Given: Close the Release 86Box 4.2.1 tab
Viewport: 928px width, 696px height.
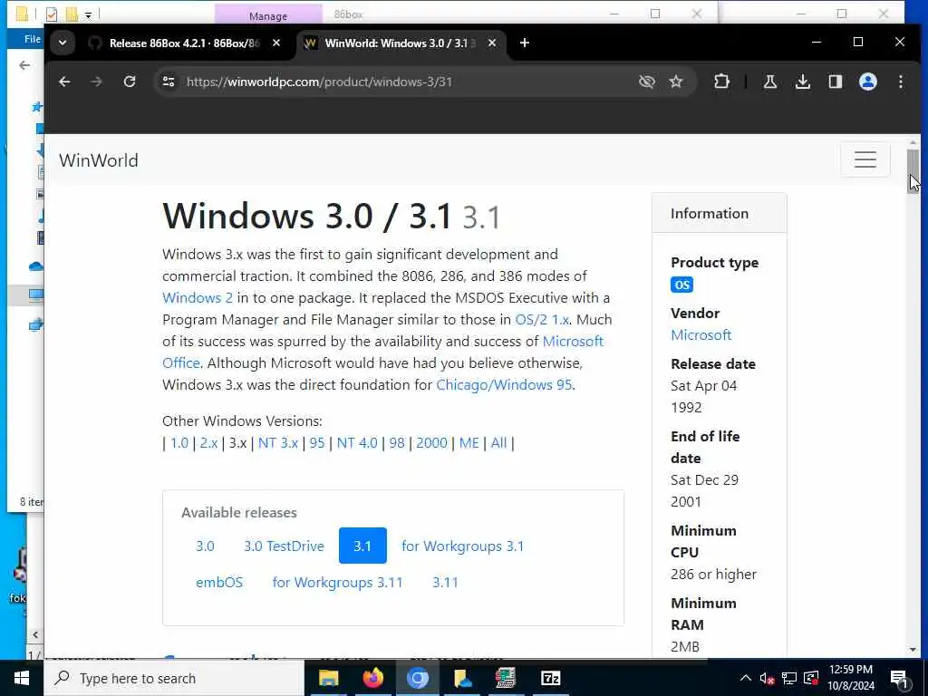Looking at the screenshot, I should coord(275,43).
